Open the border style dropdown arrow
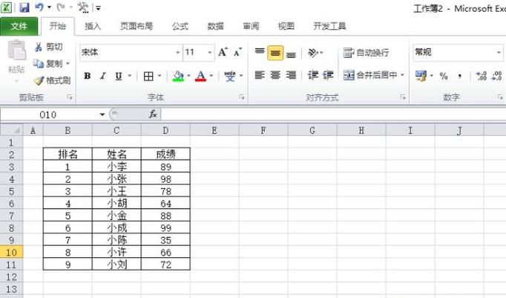The image size is (506, 298). [x=160, y=77]
